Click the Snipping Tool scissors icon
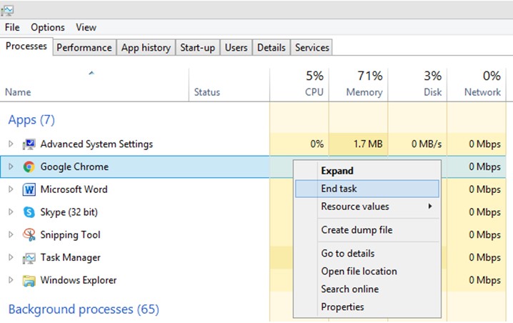This screenshot has width=513, height=323. (29, 234)
